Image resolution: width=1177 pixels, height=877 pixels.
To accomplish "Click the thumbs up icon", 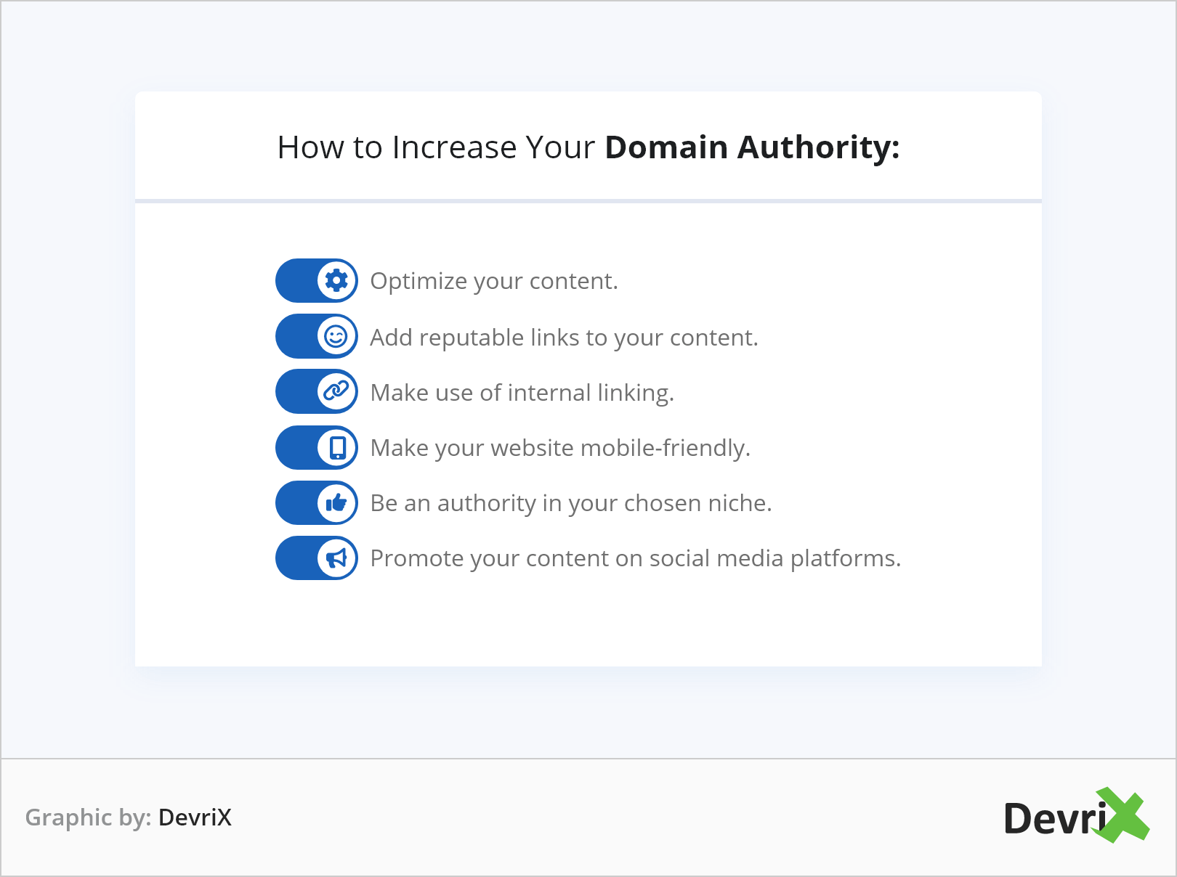I will click(336, 502).
